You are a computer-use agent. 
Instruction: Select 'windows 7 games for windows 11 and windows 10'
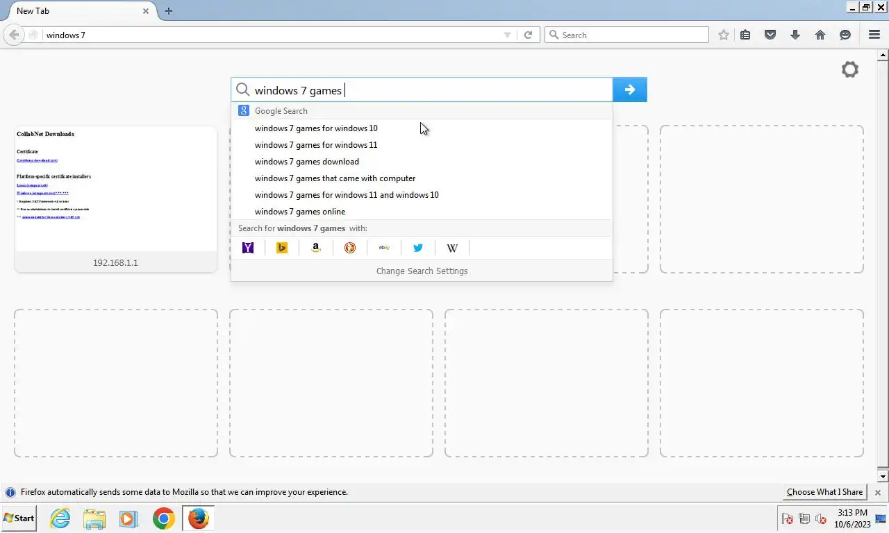pos(422,195)
